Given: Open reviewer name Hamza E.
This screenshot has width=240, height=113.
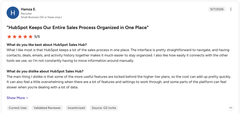Looking at the screenshot, I should coord(28,9).
